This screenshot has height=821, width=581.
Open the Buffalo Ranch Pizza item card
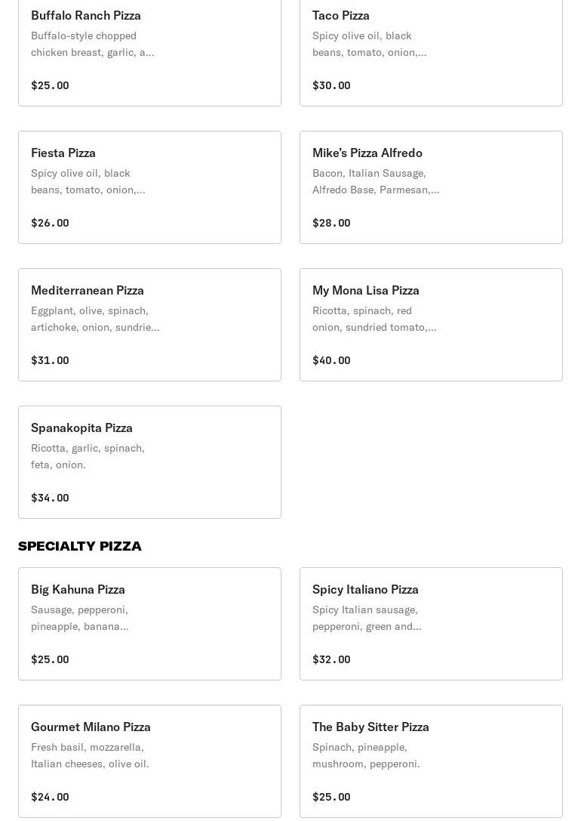point(149,49)
